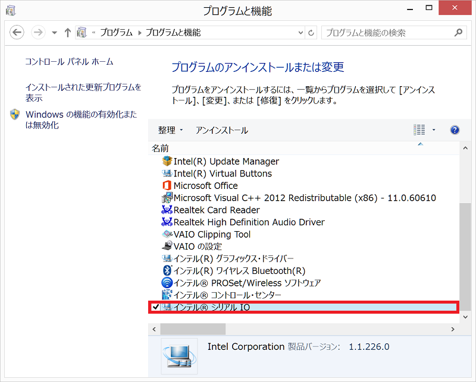Click the vertical scrollbar thumb of the list
Screen dimensions: 476x382
coord(465,257)
